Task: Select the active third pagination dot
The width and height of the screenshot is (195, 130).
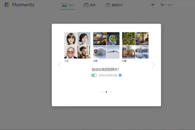Action: click(106, 92)
